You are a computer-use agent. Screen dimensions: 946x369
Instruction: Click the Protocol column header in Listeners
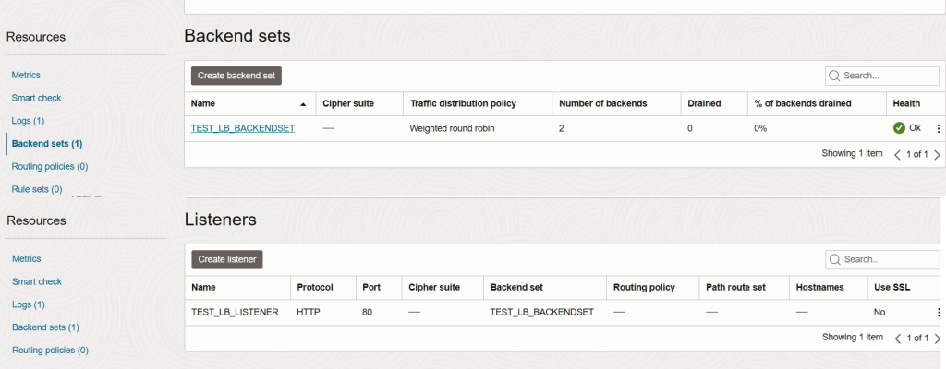click(x=314, y=287)
